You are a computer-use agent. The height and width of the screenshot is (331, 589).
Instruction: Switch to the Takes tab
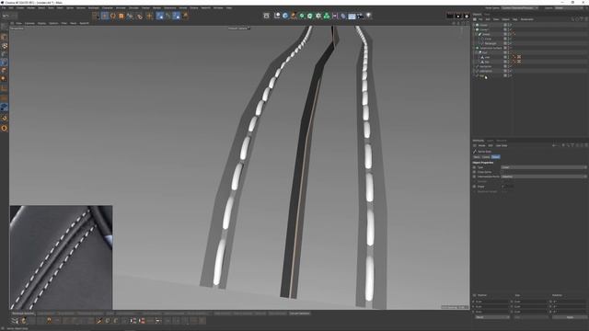point(487,15)
